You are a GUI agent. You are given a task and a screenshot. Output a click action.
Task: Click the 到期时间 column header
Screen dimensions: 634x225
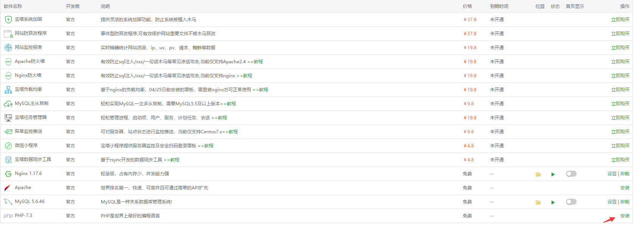pos(499,6)
